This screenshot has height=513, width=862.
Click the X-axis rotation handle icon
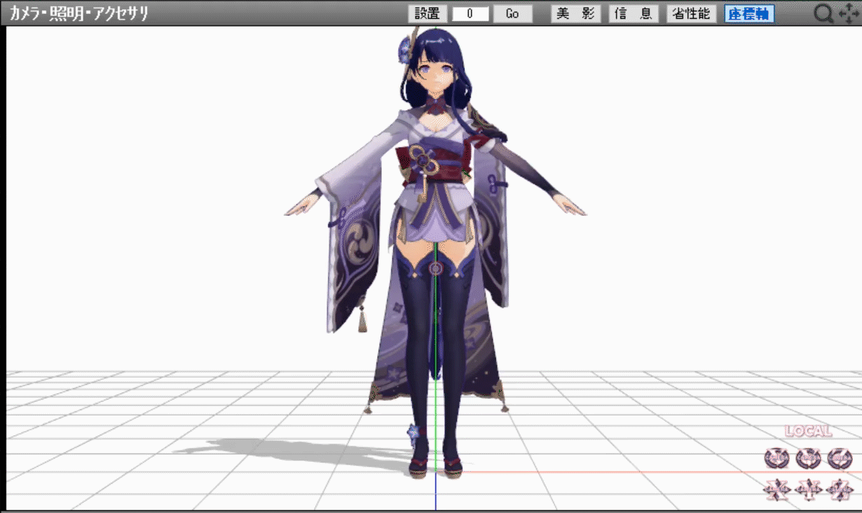coord(777,458)
